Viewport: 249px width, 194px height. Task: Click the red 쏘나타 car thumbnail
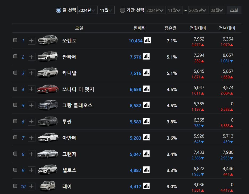click(48, 89)
